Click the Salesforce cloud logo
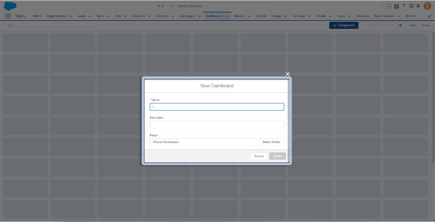Image resolution: width=435 pixels, height=222 pixels. (x=10, y=6)
